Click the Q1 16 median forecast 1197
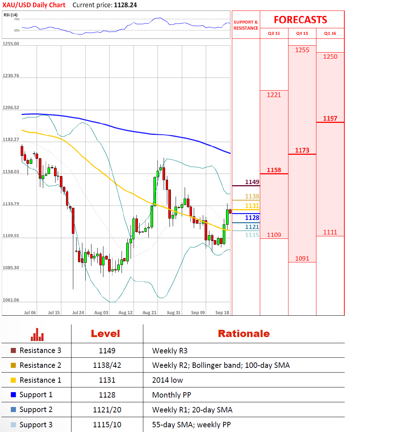Image resolution: width=418 pixels, height=432 pixels. coord(330,119)
